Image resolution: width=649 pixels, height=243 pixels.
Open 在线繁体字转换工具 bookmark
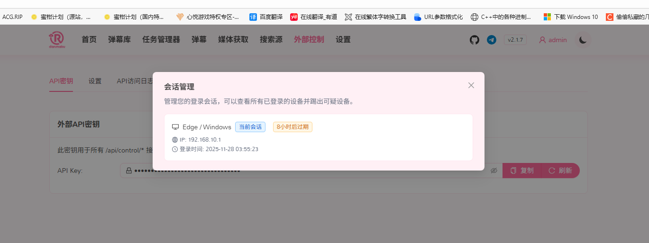point(375,17)
